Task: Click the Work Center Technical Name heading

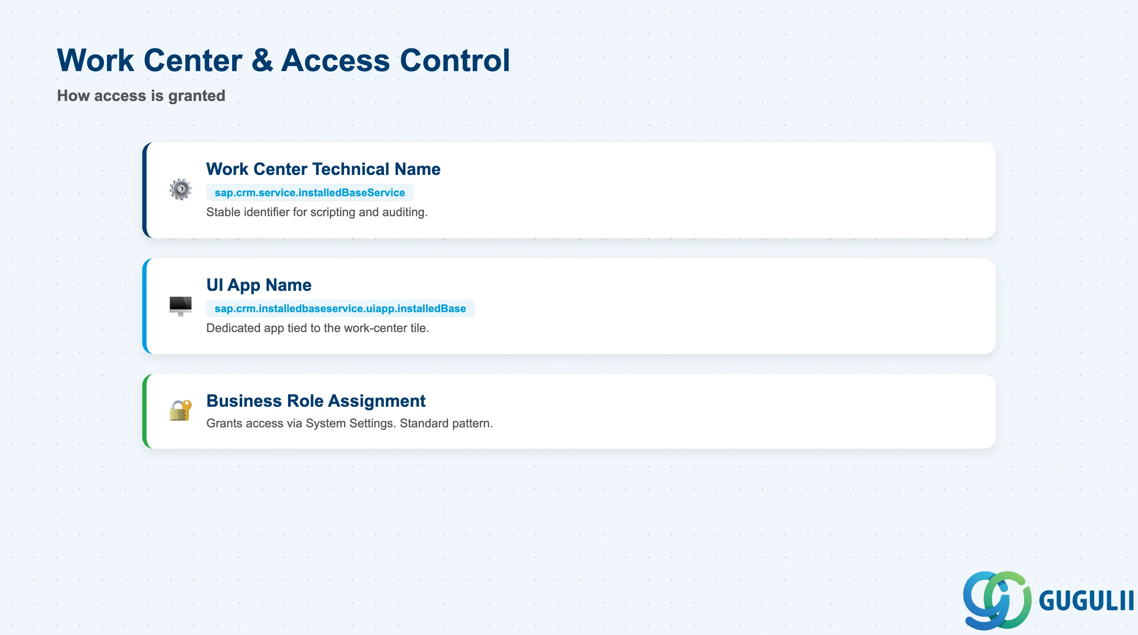Action: coord(323,169)
